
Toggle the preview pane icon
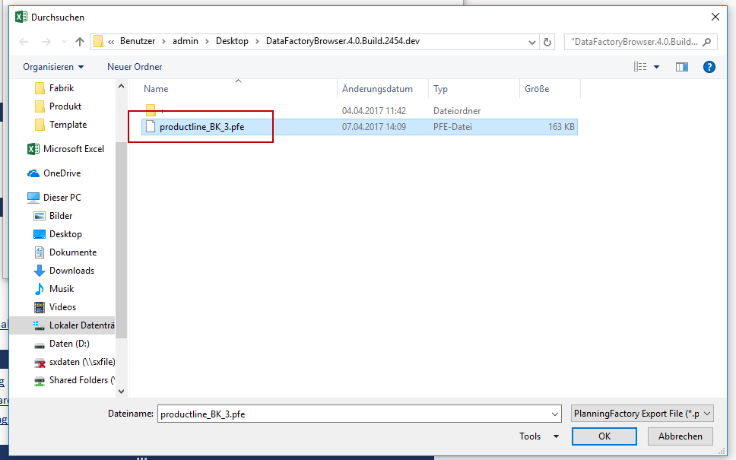pyautogui.click(x=682, y=67)
